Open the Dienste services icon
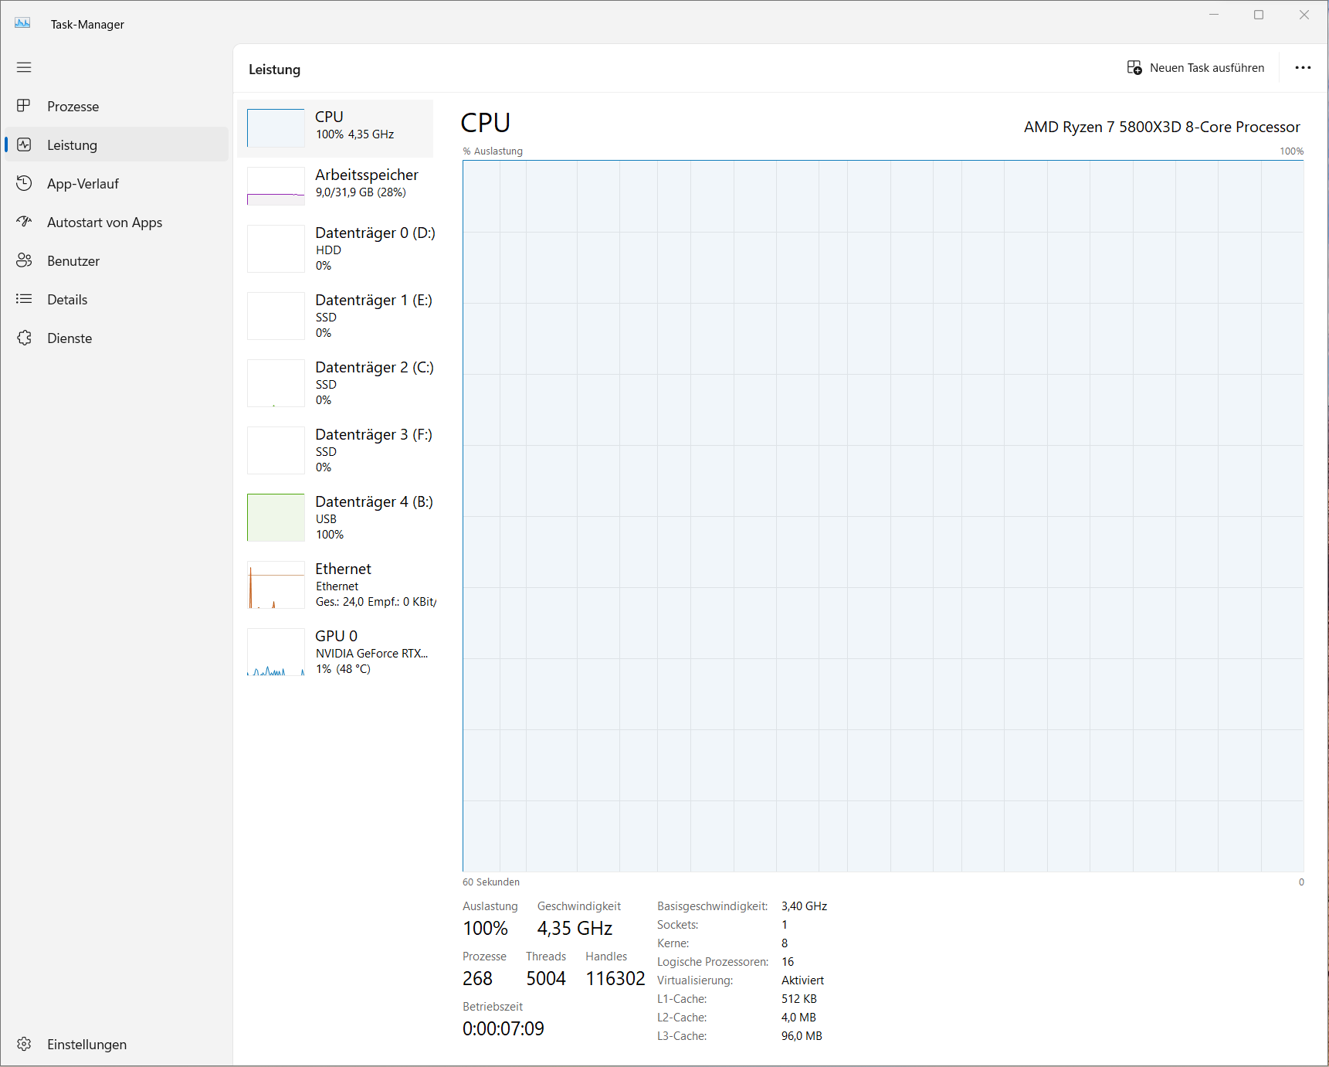 (24, 338)
